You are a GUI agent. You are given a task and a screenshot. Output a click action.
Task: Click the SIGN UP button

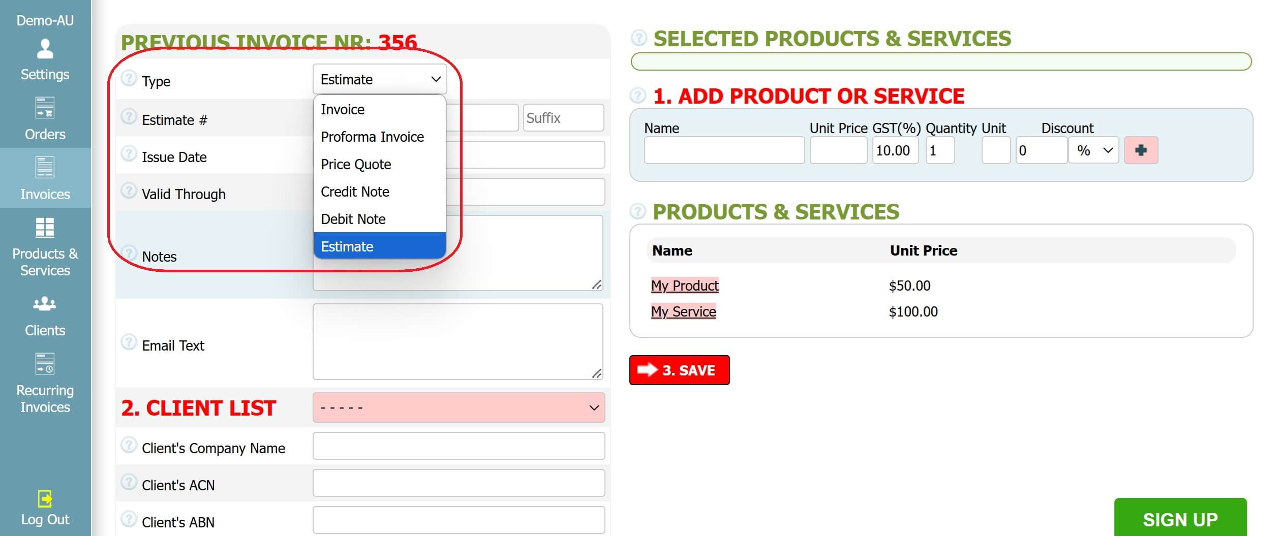(x=1180, y=519)
